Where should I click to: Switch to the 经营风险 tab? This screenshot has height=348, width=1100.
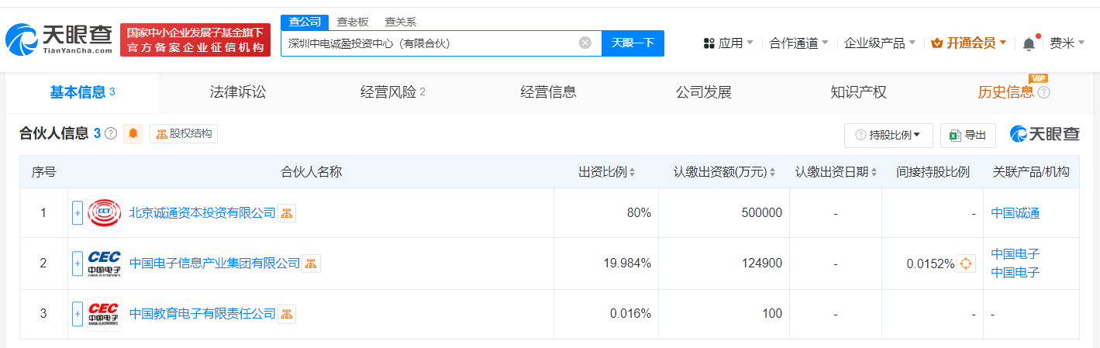click(393, 92)
